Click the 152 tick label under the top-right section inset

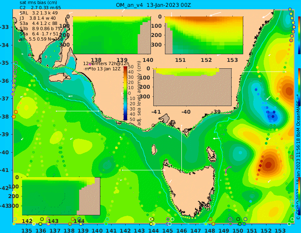(206, 60)
